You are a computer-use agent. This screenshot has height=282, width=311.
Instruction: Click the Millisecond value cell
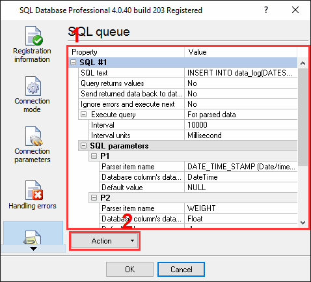click(x=241, y=135)
